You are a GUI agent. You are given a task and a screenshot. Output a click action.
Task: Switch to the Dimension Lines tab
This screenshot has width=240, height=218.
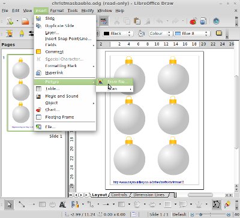point(149,195)
